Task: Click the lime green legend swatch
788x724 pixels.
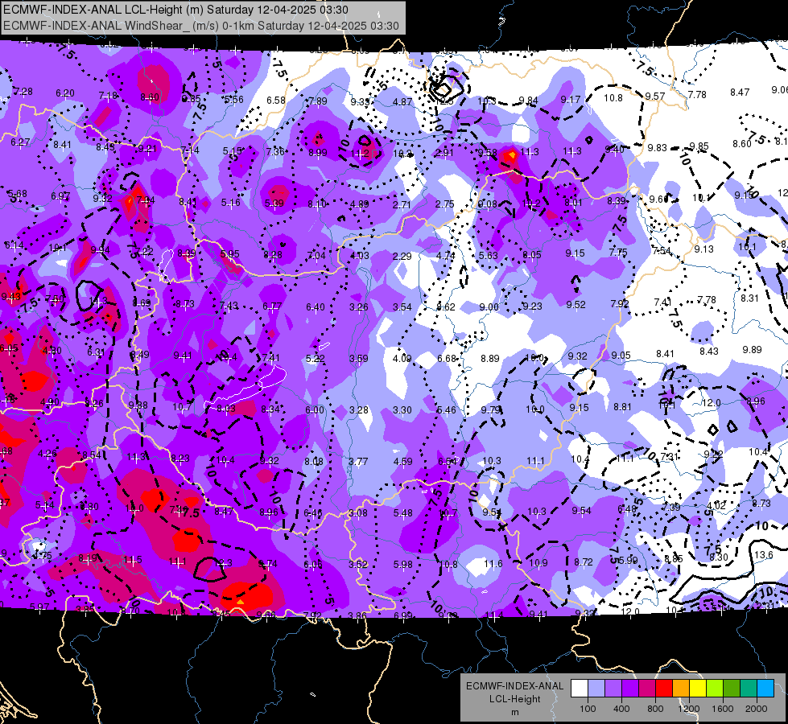Action: 715,689
